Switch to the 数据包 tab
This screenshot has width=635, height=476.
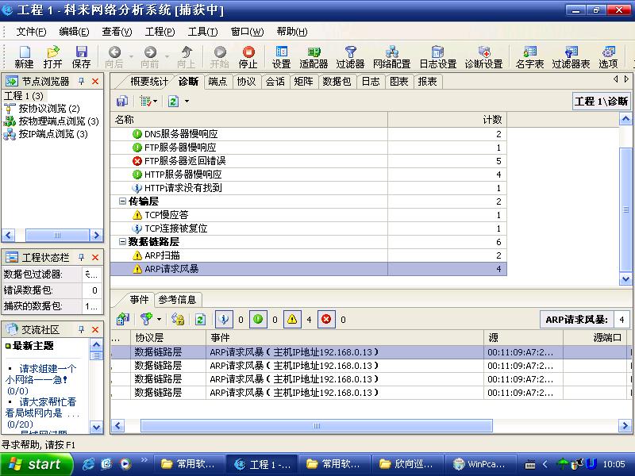(337, 82)
